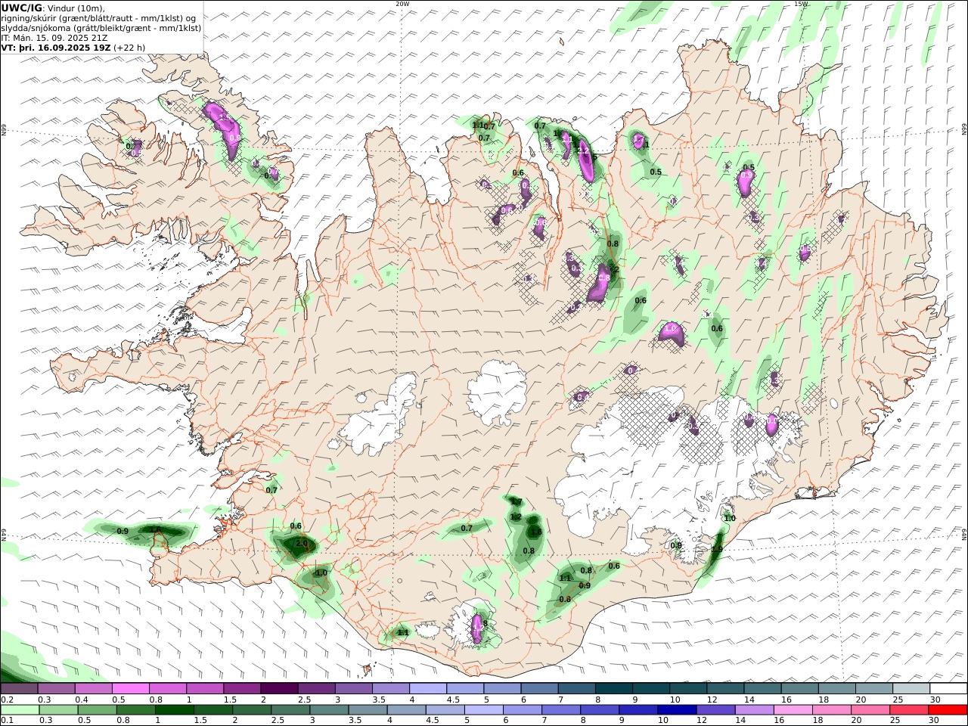Screen dimensions: 968x726
Task: Pick the deep navy 10 swatch in the rain legend
Action: tap(677, 710)
